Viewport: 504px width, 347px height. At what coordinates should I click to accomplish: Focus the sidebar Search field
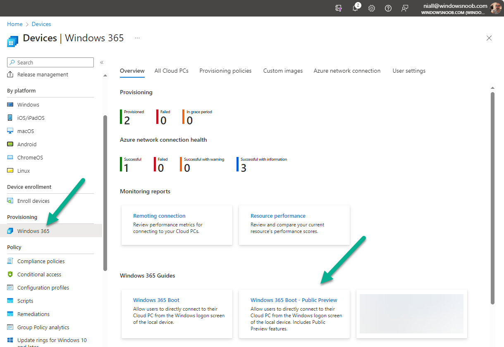pos(50,62)
